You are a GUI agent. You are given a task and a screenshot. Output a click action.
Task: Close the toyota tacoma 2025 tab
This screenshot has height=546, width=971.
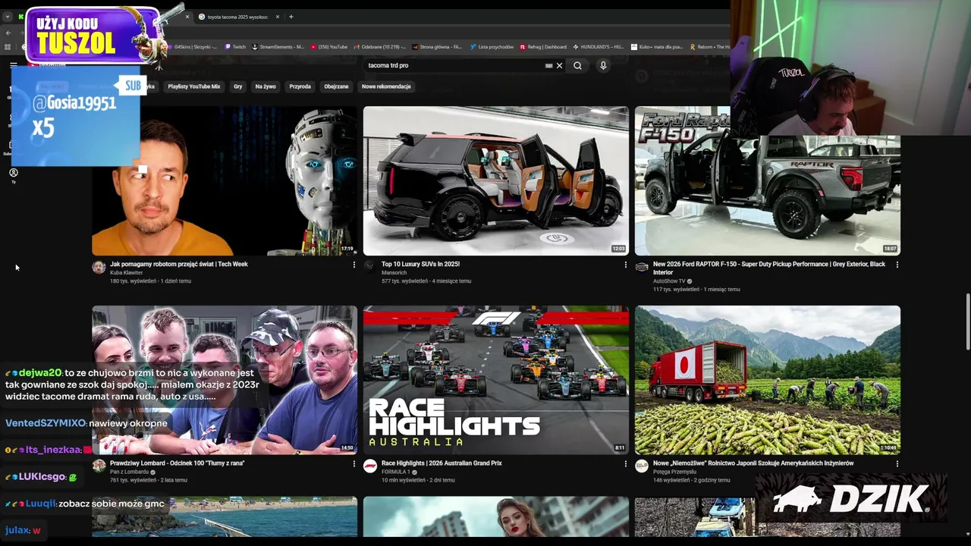[278, 17]
